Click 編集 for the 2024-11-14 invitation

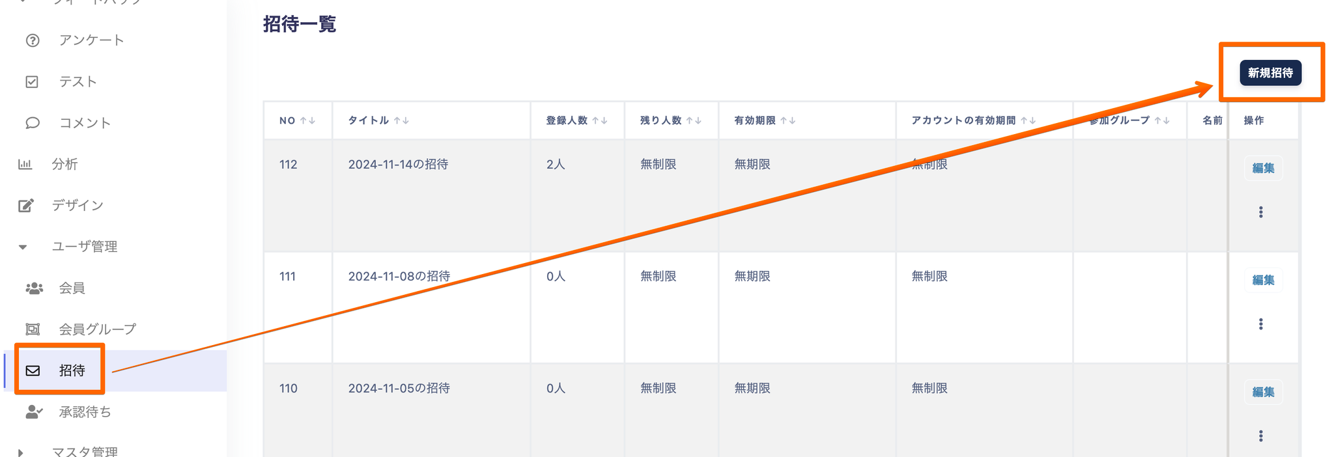tap(1262, 168)
